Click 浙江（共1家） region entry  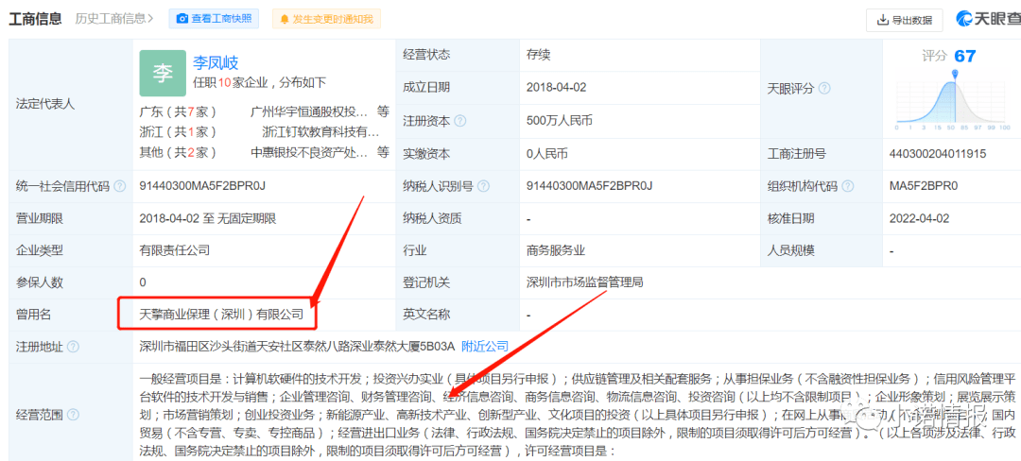[x=178, y=132]
